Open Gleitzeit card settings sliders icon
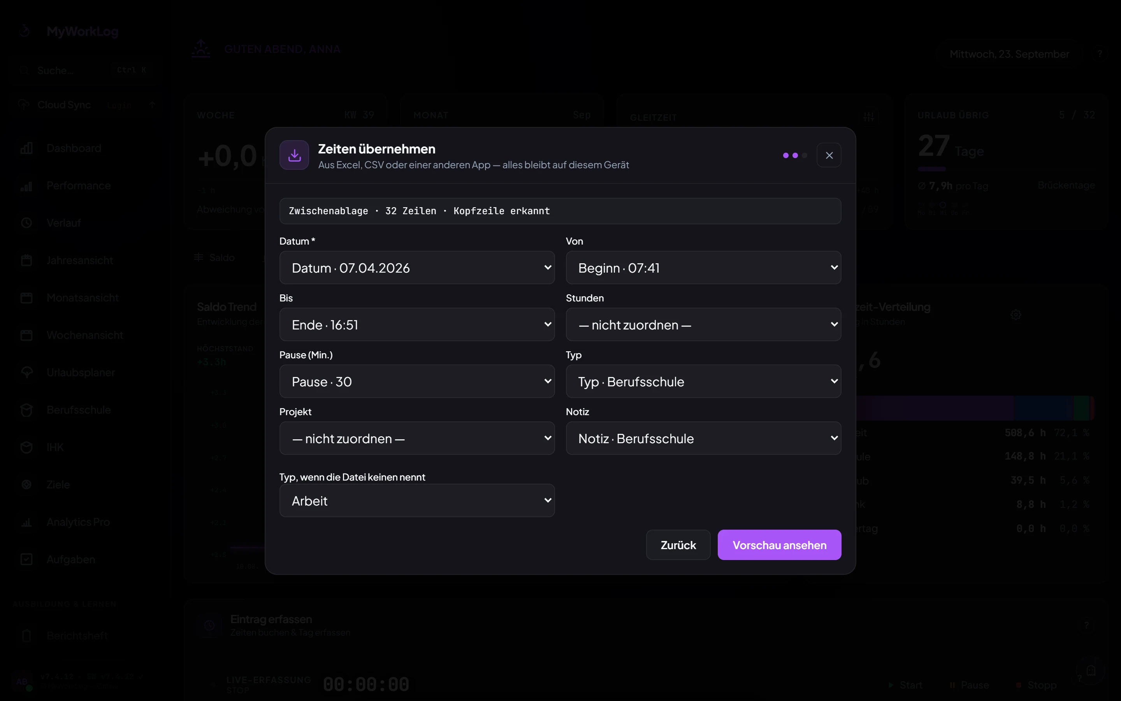Viewport: 1121px width, 701px height. [869, 117]
